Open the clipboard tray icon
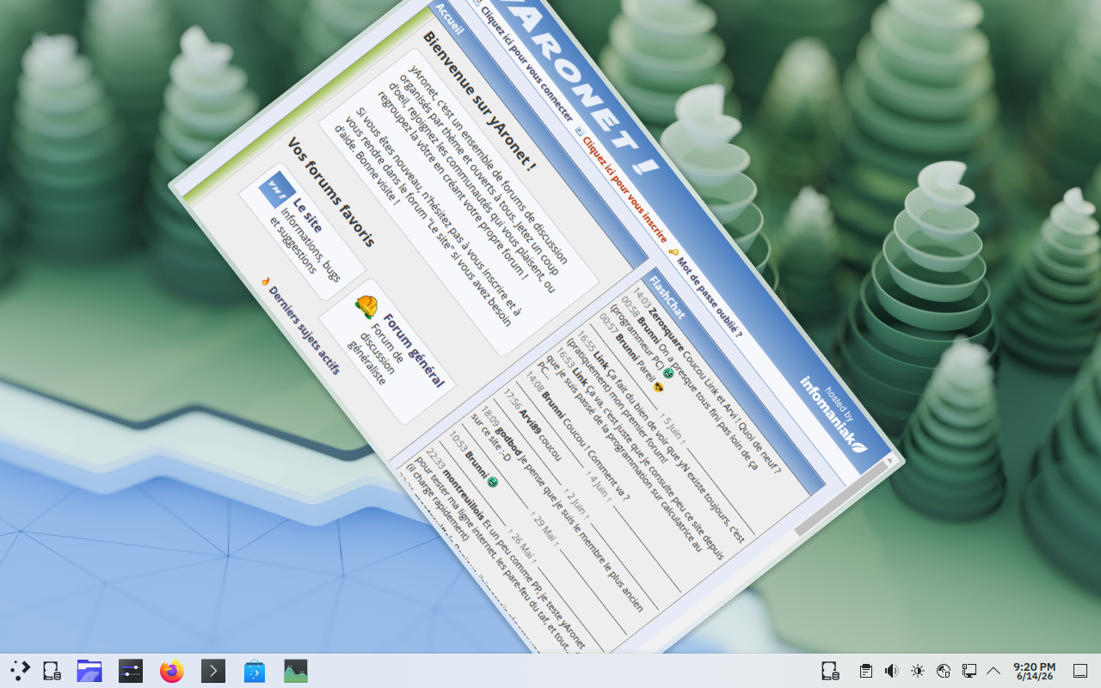1101x688 pixels. click(x=866, y=671)
